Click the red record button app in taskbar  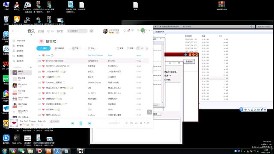[40, 151]
